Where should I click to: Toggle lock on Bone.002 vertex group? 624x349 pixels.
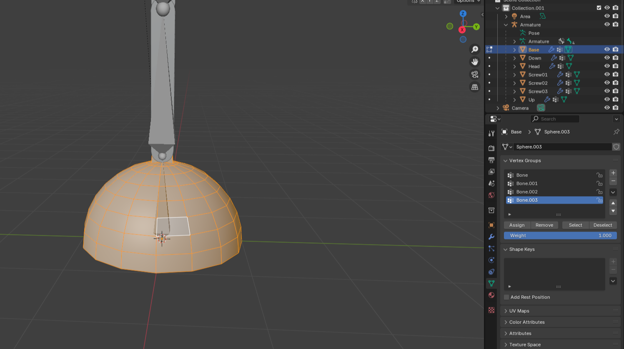tap(599, 192)
